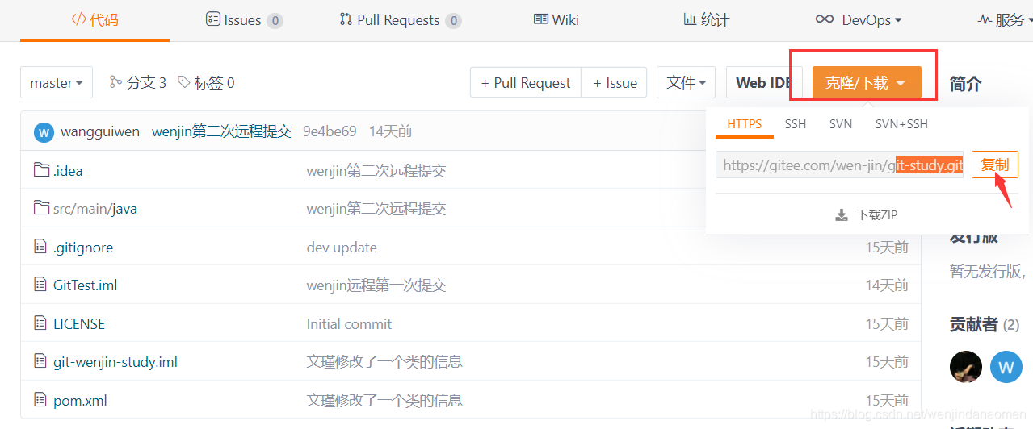Copy the clone URL with 复制
The height and width of the screenshot is (429, 1033).
(994, 165)
